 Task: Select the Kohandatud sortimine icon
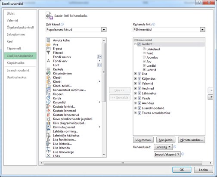pos(48,90)
